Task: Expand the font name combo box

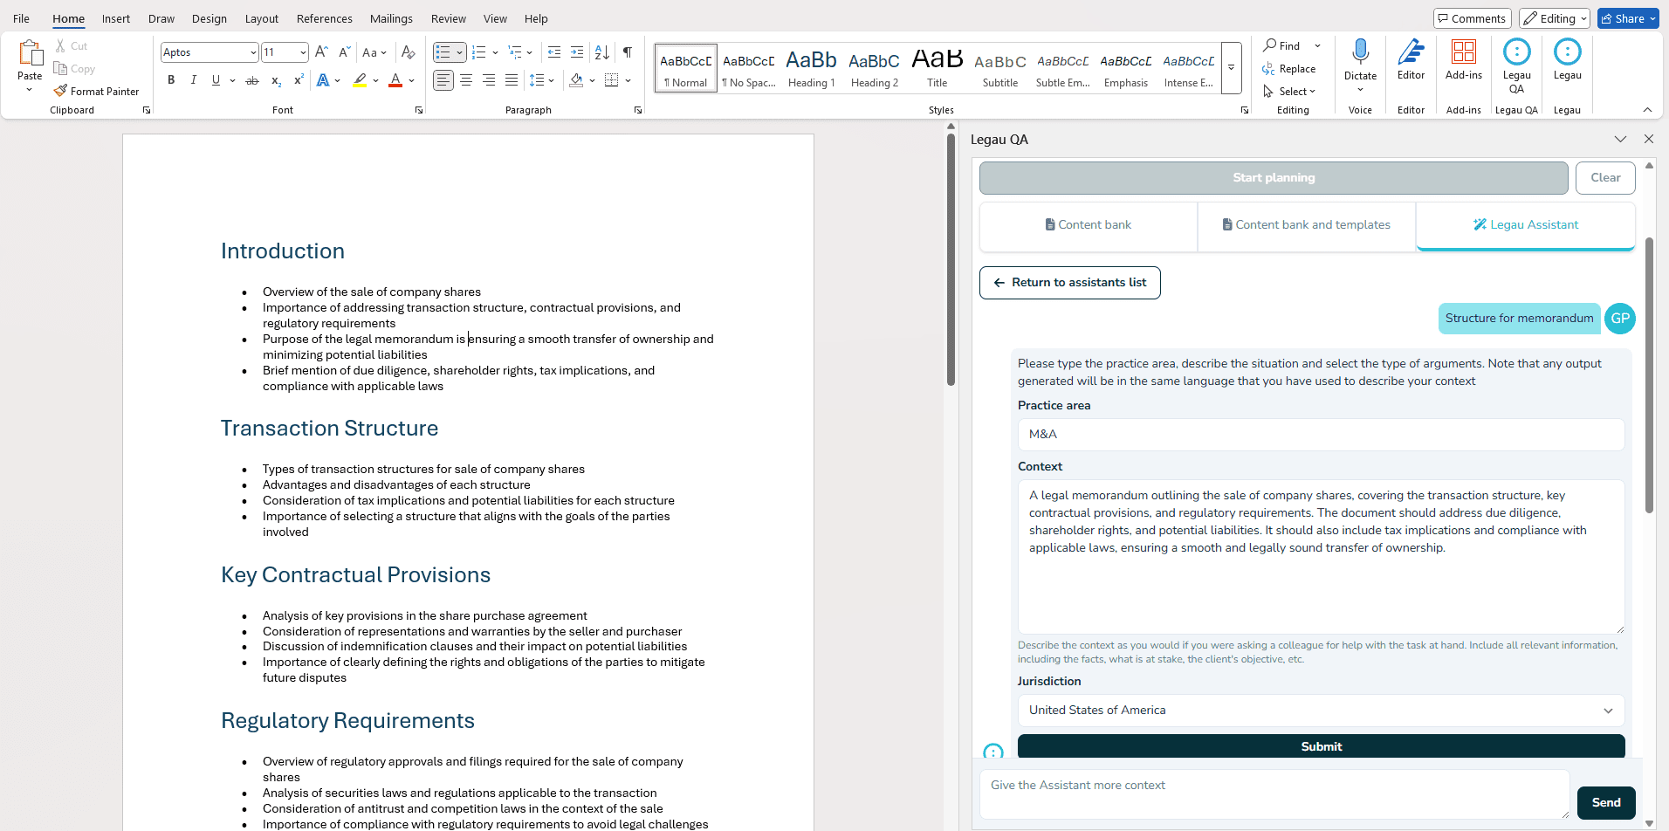Action: tap(253, 52)
